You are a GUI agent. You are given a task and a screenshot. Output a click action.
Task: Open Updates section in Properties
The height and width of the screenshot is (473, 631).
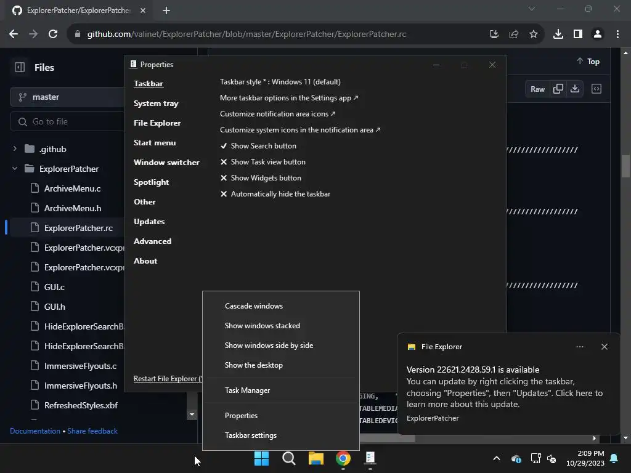[149, 222]
